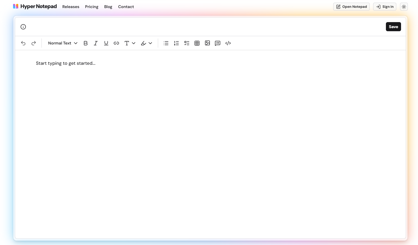Insert a code block

pos(228,43)
